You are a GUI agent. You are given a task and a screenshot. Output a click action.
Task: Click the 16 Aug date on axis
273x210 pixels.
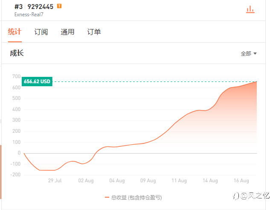(x=241, y=181)
